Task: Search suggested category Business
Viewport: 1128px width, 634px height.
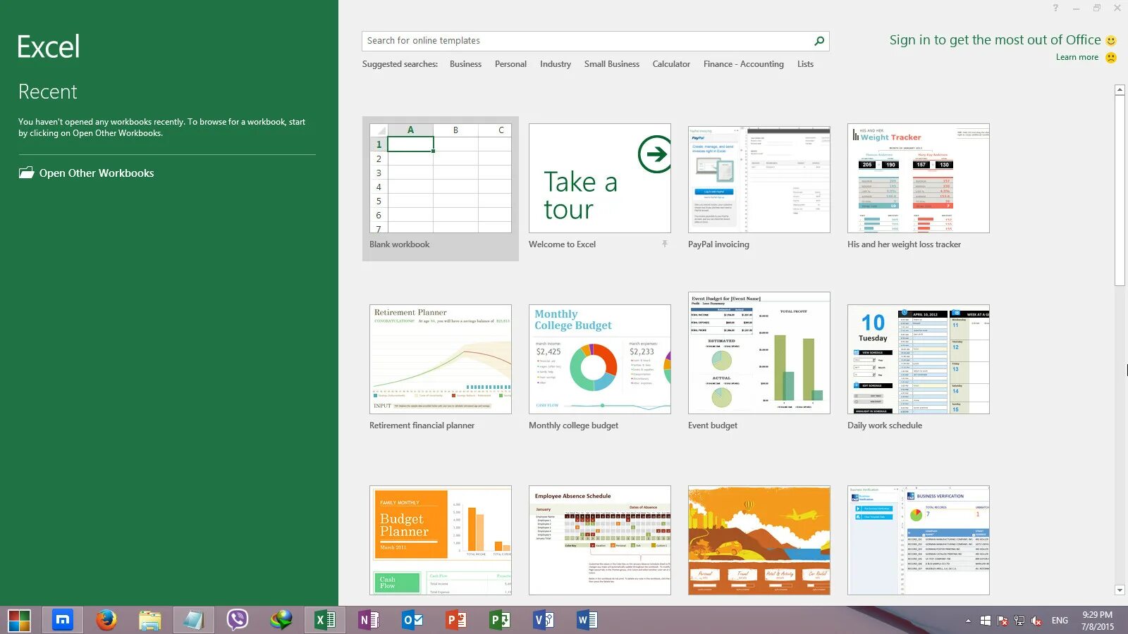Action: point(465,64)
